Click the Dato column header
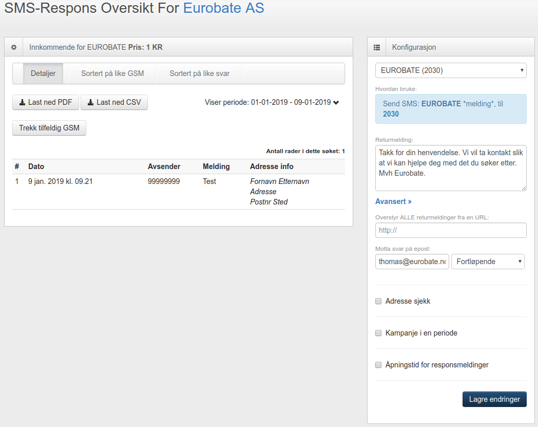 36,166
